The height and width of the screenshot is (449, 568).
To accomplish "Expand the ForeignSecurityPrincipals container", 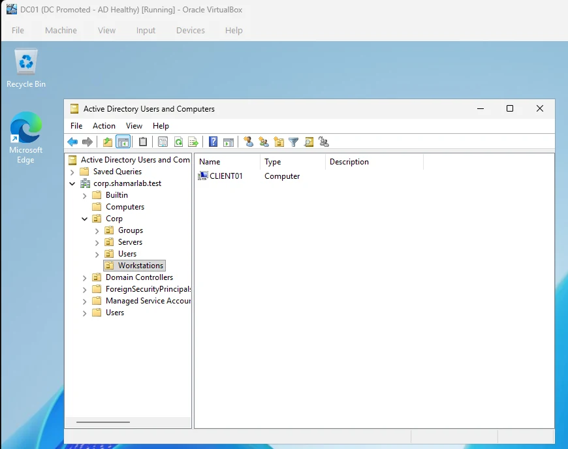I will 84,289.
